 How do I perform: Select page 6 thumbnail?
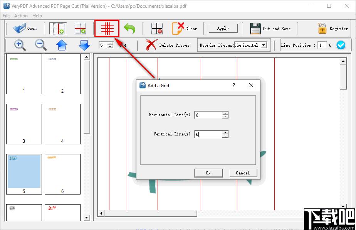[62, 174]
